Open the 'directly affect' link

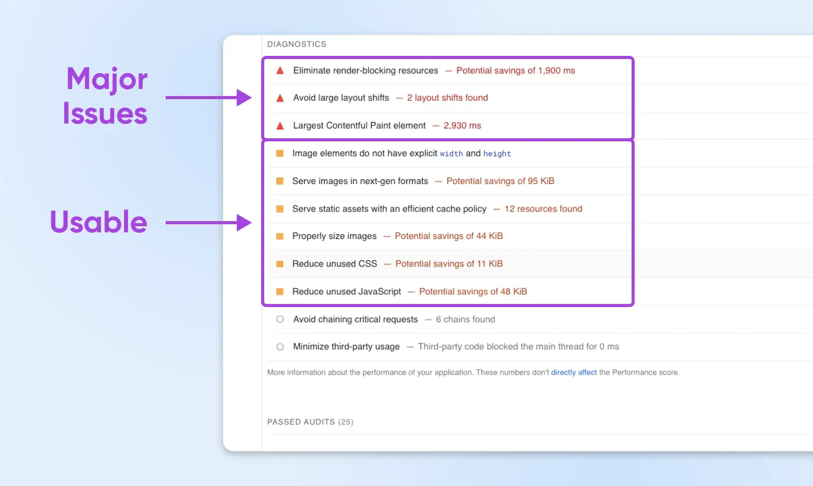point(574,373)
